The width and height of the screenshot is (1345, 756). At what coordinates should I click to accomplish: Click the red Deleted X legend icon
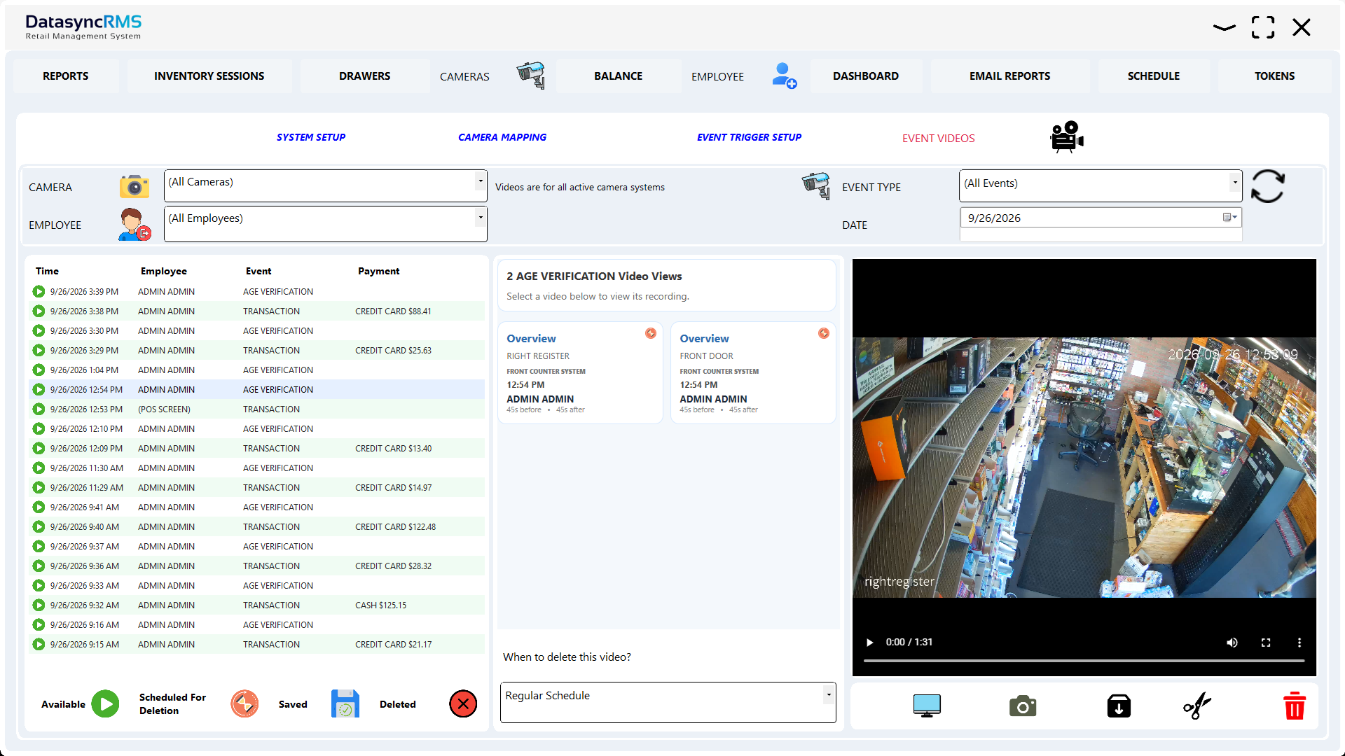[463, 704]
